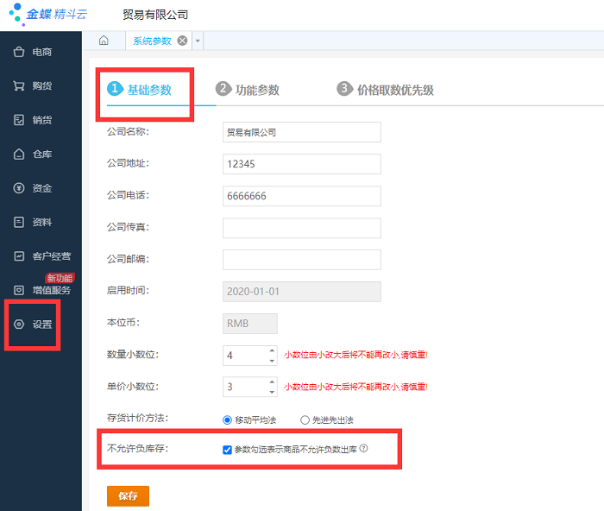This screenshot has height=511, width=604.
Task: Toggle the 不允许负库存 checkbox
Action: click(227, 450)
